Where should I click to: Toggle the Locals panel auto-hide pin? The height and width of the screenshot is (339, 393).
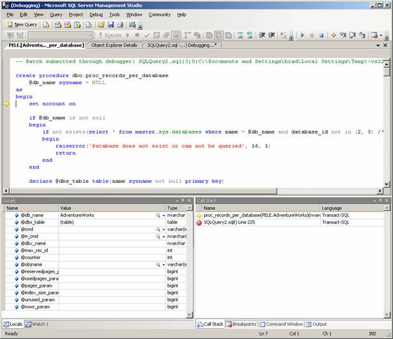182,200
